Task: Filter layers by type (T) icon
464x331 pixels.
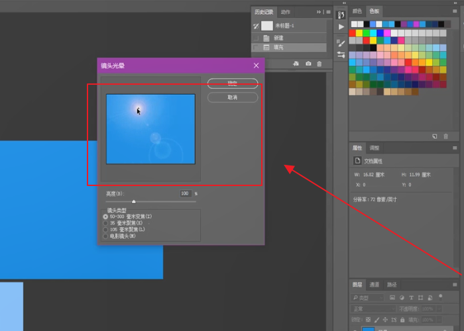Action: [411, 298]
